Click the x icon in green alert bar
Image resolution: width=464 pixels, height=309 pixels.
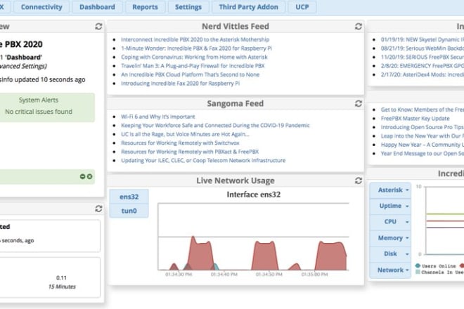[89, 176]
